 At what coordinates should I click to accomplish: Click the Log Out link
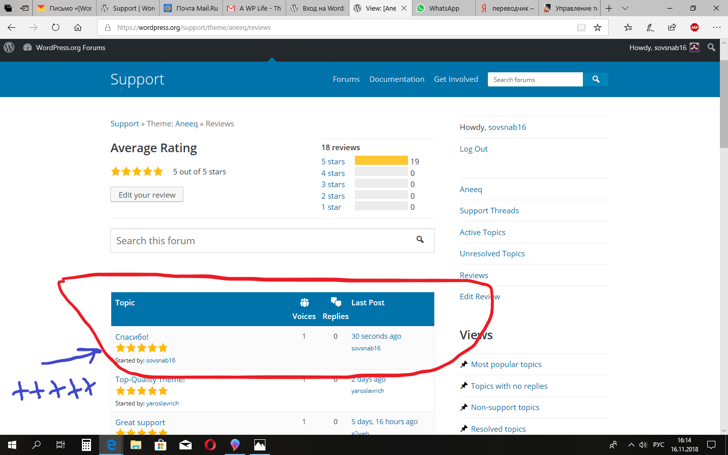click(474, 149)
